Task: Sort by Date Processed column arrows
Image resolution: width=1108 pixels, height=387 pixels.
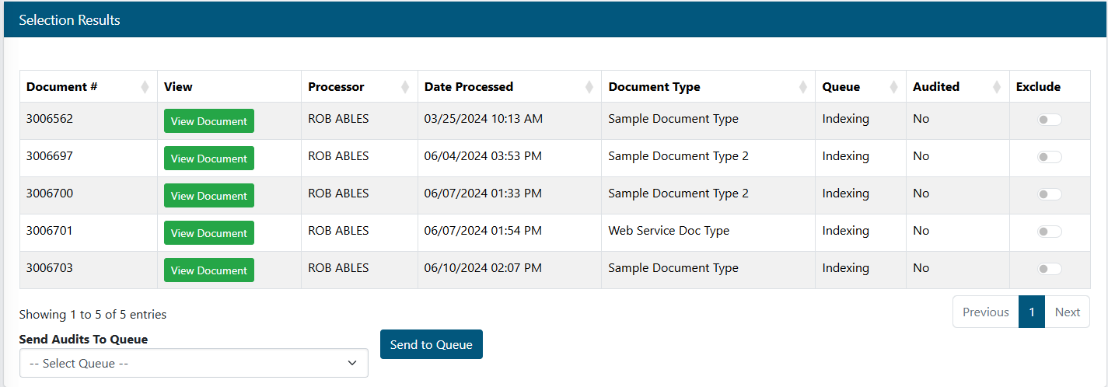Action: click(x=589, y=87)
